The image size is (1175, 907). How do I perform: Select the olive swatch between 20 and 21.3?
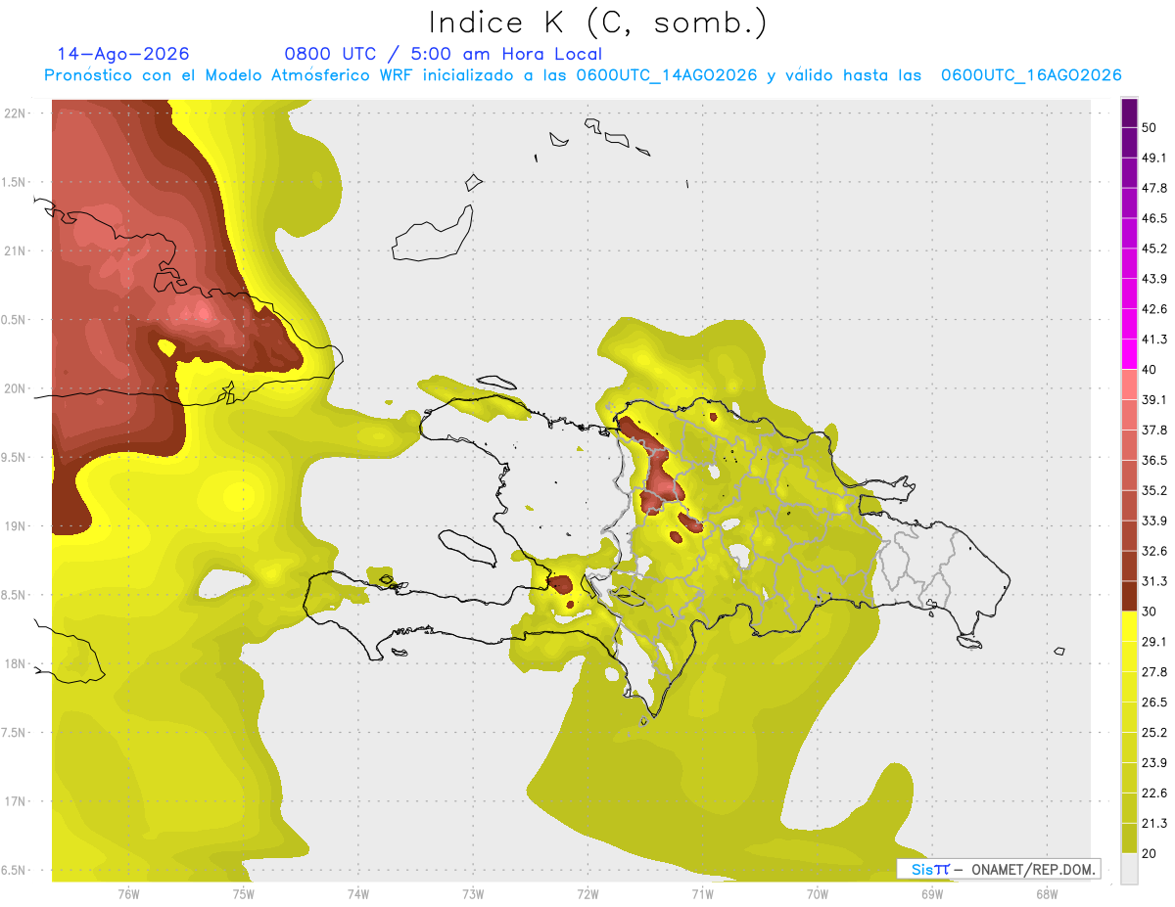tap(1130, 838)
